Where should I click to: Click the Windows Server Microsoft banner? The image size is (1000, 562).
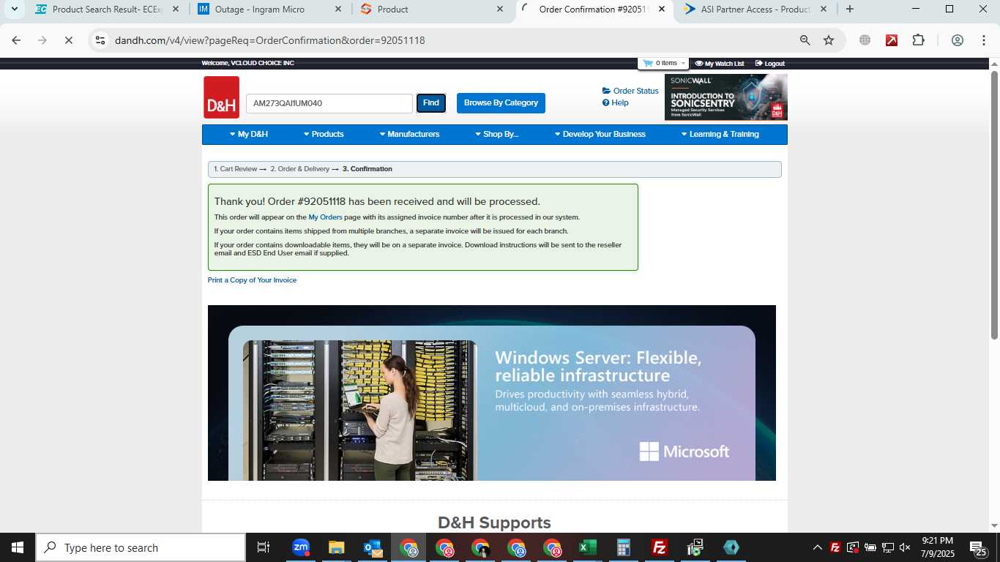point(492,393)
